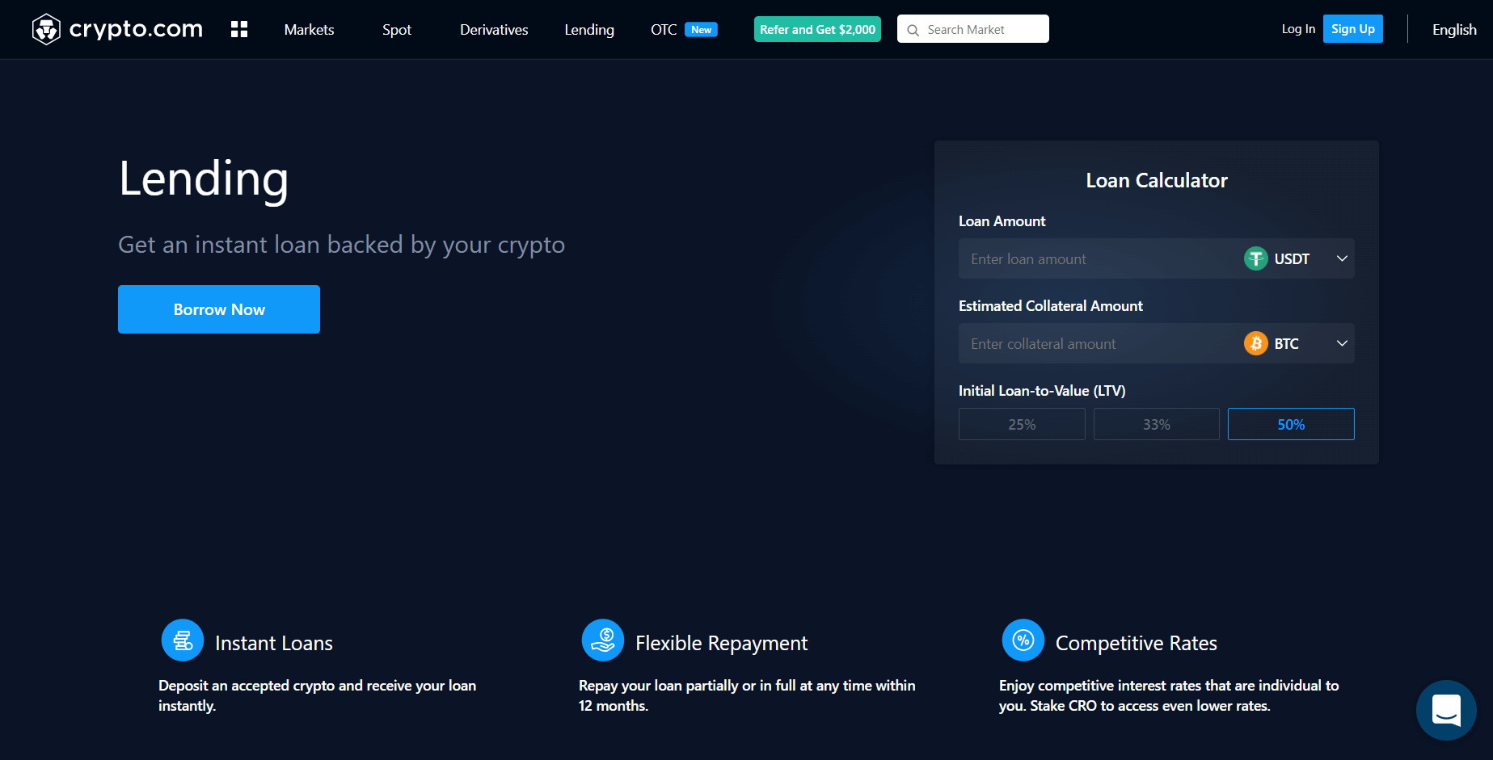Select 50% initial LTV option
The width and height of the screenshot is (1493, 760).
(1291, 424)
